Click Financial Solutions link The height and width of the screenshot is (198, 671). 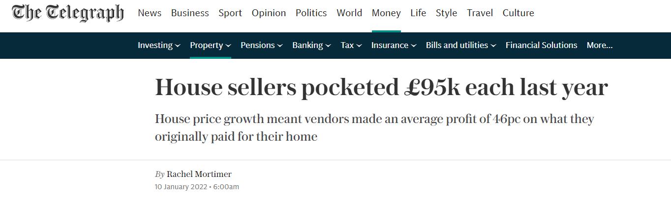pos(541,45)
